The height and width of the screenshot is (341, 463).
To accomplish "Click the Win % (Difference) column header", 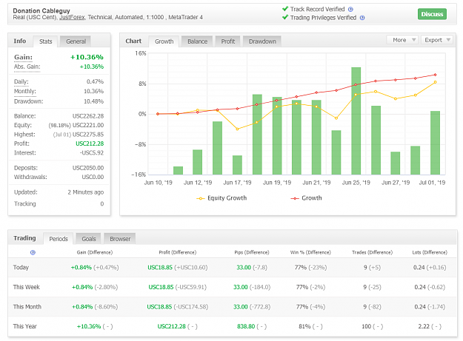I will (x=310, y=252).
